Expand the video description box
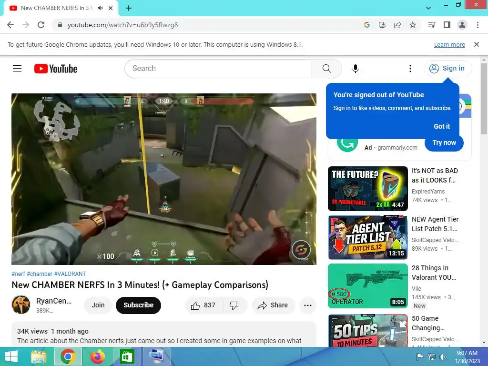Image resolution: width=488 pixels, height=366 pixels. [x=164, y=335]
